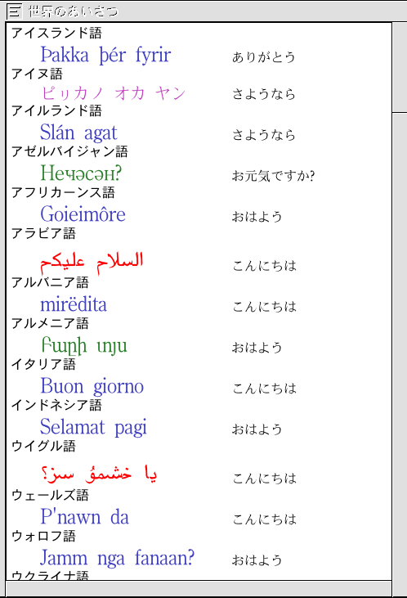The height and width of the screenshot is (598, 407).
Task: Click the ありがとう translation text
Action: coord(264,56)
